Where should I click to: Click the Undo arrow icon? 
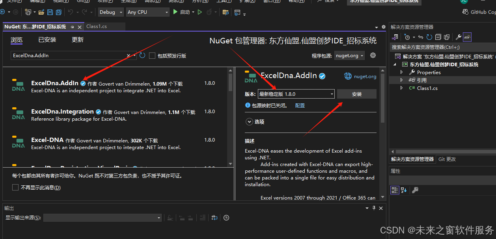coord(70,12)
